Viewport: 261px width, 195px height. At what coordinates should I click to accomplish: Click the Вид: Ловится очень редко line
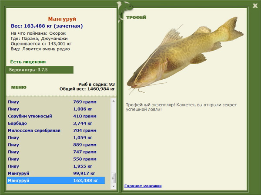pos(40,49)
